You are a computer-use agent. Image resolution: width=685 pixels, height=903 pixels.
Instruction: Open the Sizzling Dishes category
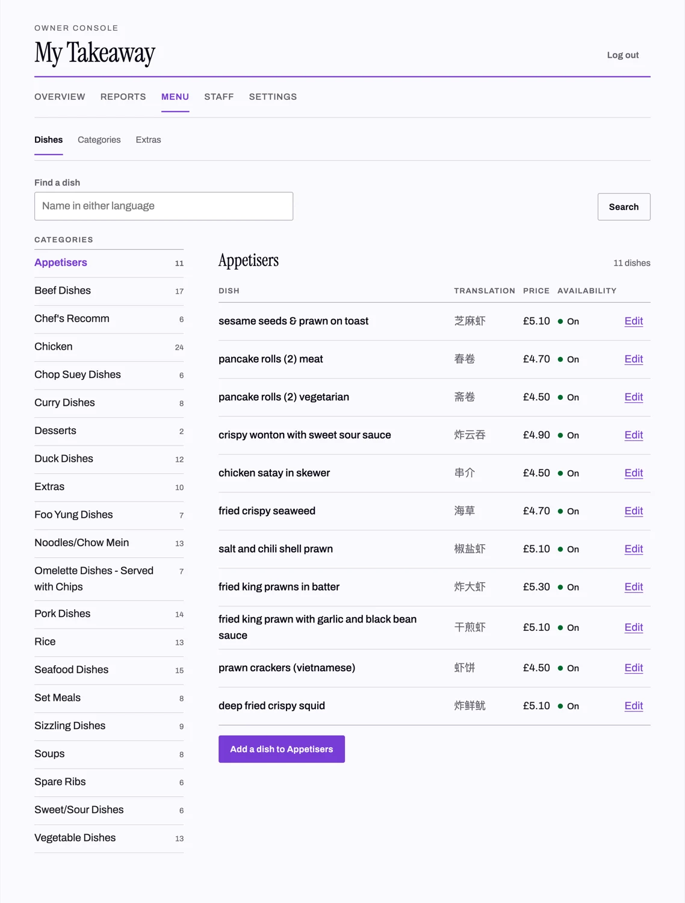(x=109, y=726)
